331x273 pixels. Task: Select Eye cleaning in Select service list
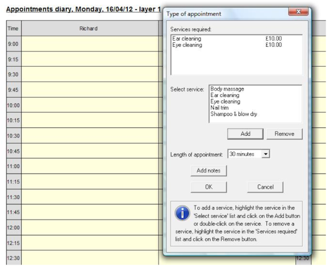[x=225, y=101]
